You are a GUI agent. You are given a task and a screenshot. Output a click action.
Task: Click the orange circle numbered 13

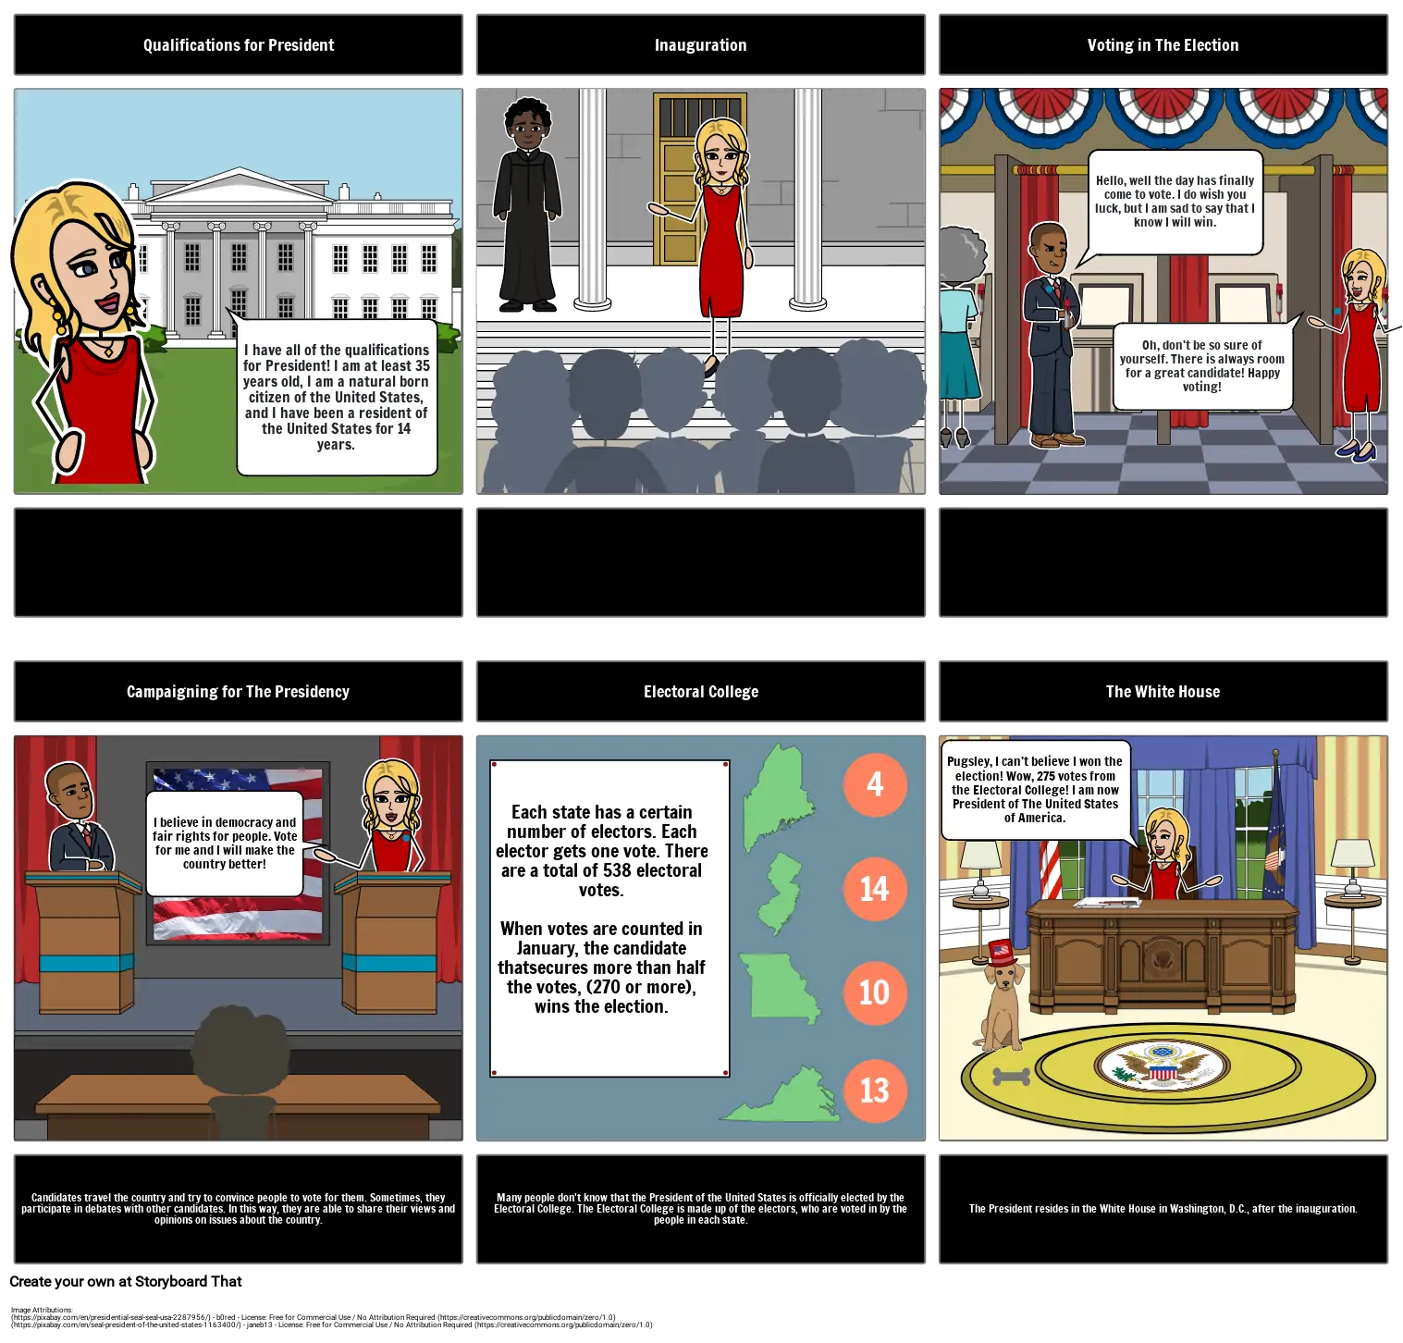tap(874, 1090)
